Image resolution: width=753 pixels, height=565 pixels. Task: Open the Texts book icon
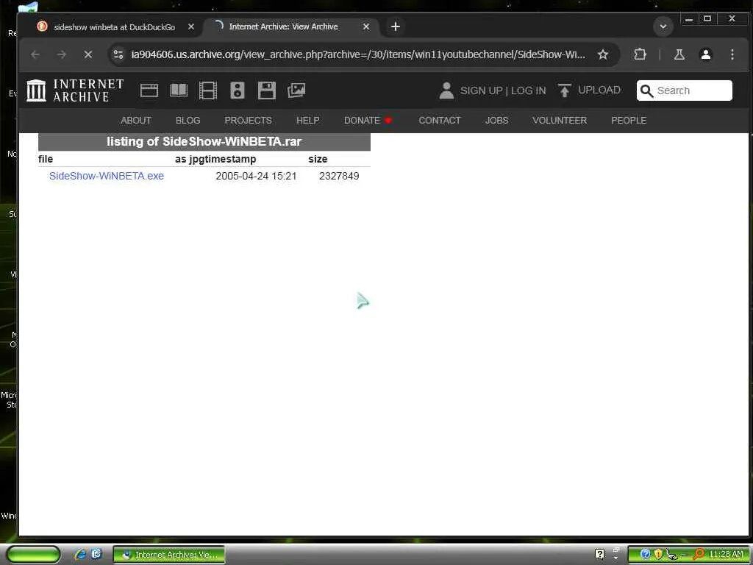pos(179,90)
